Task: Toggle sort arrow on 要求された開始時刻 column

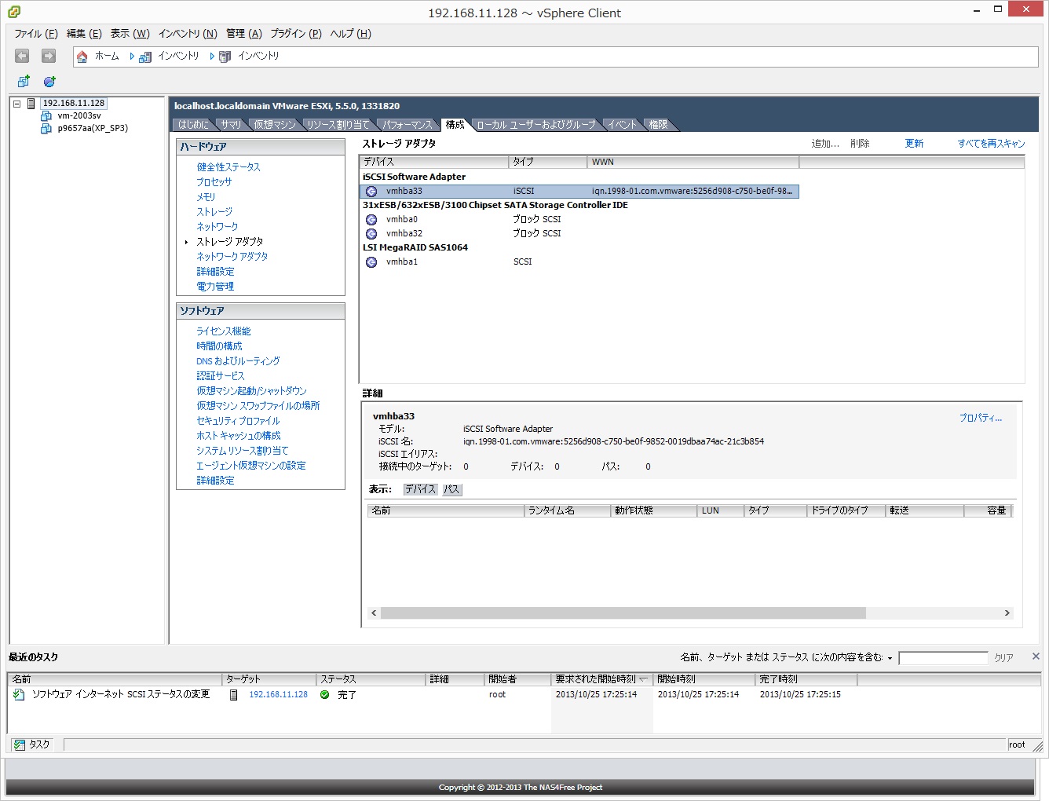Action: [644, 678]
